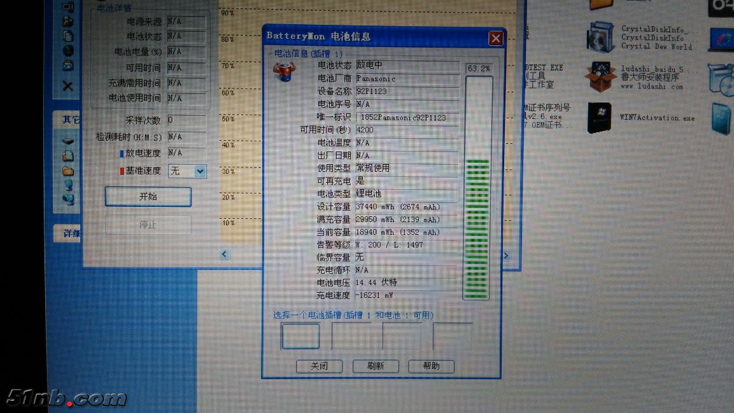
Task: Click the black X delete icon in sidebar
Action: click(x=67, y=85)
